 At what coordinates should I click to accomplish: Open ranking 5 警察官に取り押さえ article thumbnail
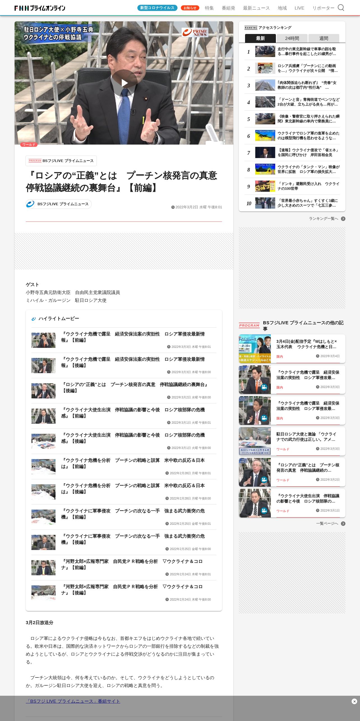tap(265, 119)
